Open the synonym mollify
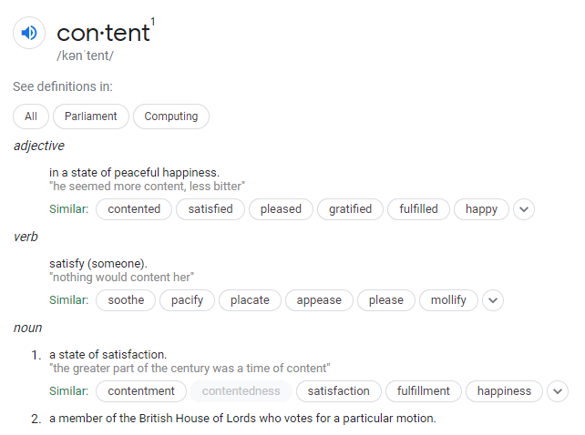Viewport: 585px width, 435px height. (448, 300)
